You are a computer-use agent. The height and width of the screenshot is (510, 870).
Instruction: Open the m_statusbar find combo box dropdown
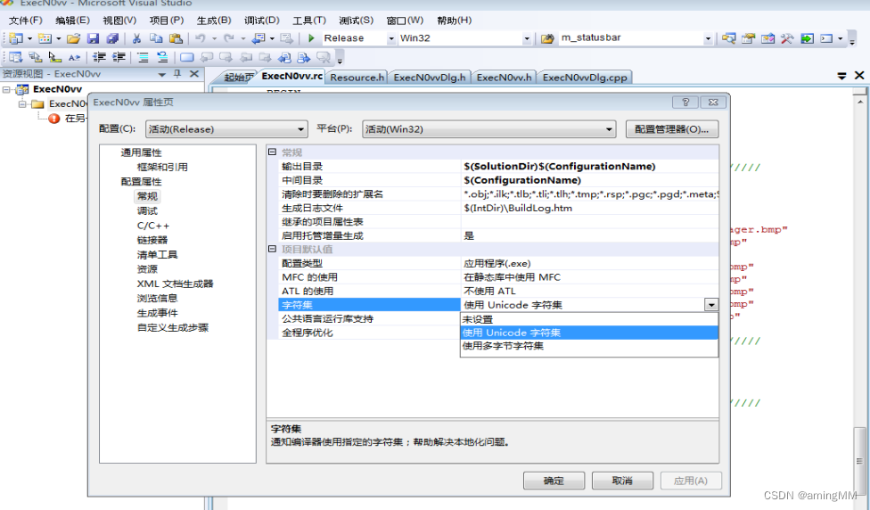point(708,38)
